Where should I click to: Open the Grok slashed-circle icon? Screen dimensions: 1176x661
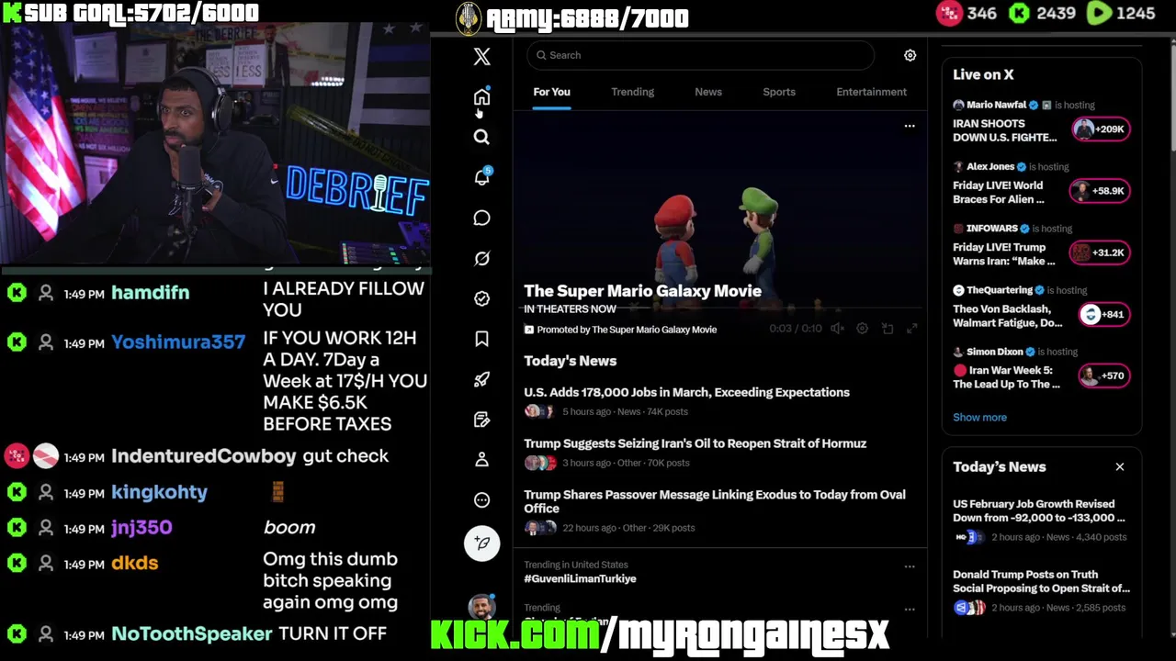click(x=481, y=258)
